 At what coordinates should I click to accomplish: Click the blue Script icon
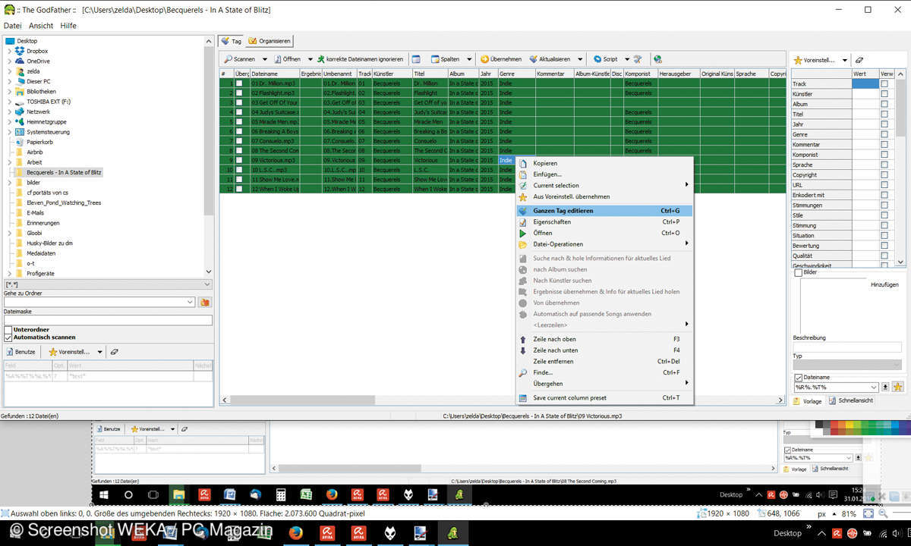tap(597, 59)
